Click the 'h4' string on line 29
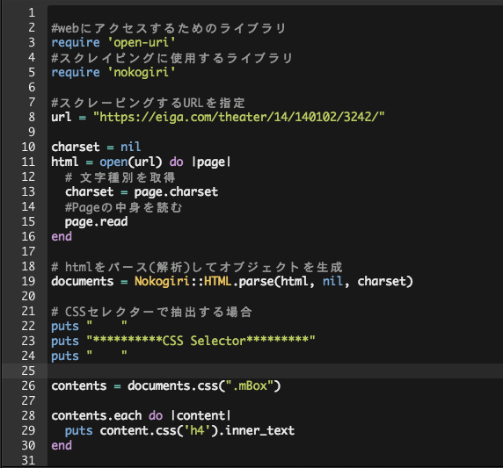503x468 pixels. click(197, 431)
